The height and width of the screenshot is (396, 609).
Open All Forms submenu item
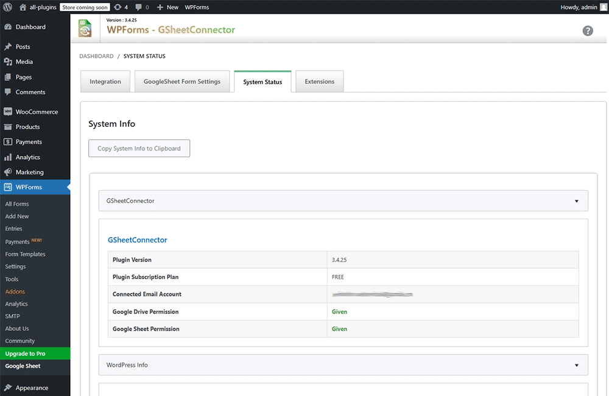pos(17,204)
